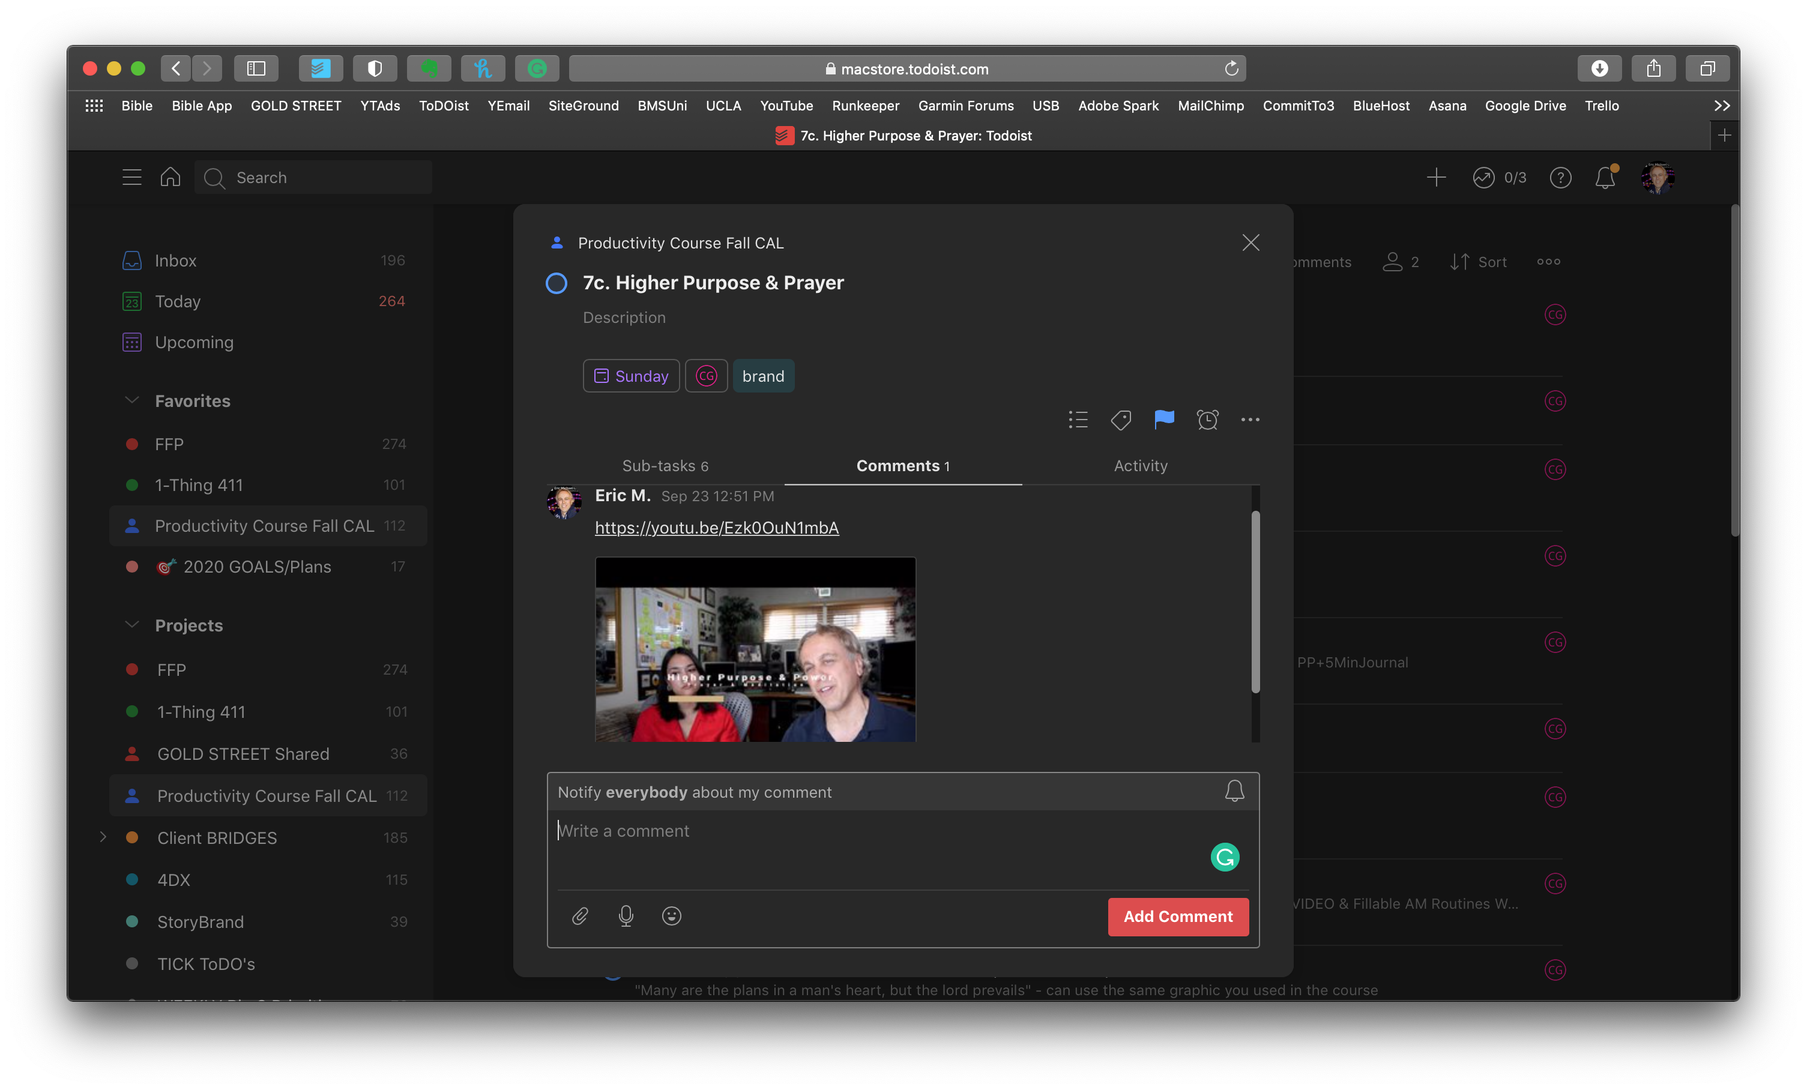This screenshot has width=1807, height=1090.
Task: Open the productivity trend 0/3 icon
Action: [x=1483, y=178]
